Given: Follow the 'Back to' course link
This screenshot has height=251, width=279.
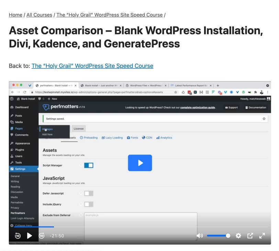Looking at the screenshot, I should [92, 66].
